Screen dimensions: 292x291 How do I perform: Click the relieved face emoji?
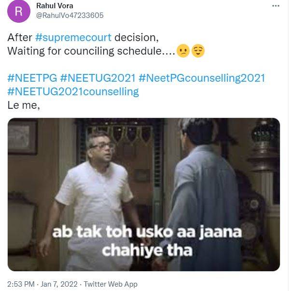[198, 51]
